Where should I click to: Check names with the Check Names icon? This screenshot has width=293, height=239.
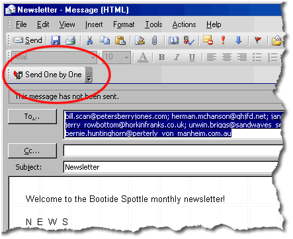pos(189,40)
